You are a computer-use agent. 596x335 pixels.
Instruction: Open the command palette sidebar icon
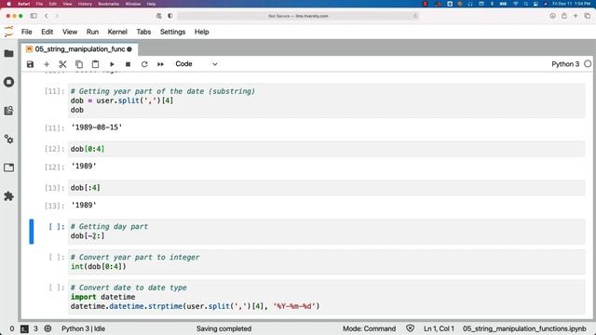[8, 111]
